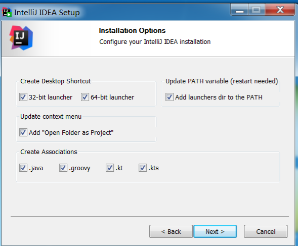Uncheck the .java file association
Viewport: 298px width, 246px height.
point(23,168)
